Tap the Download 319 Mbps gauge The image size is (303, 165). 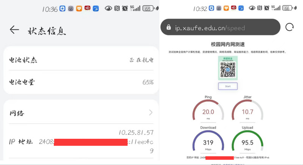tap(208, 140)
